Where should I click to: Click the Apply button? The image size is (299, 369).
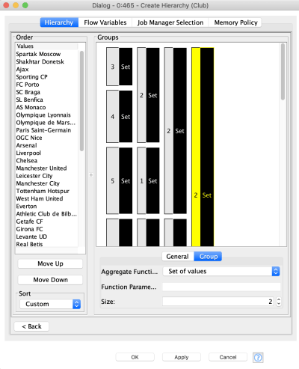click(182, 357)
